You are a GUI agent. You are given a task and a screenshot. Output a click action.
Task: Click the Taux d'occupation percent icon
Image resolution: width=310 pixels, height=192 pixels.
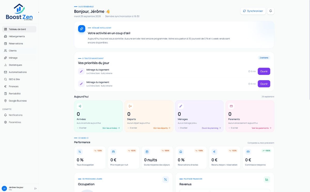(x=80, y=152)
